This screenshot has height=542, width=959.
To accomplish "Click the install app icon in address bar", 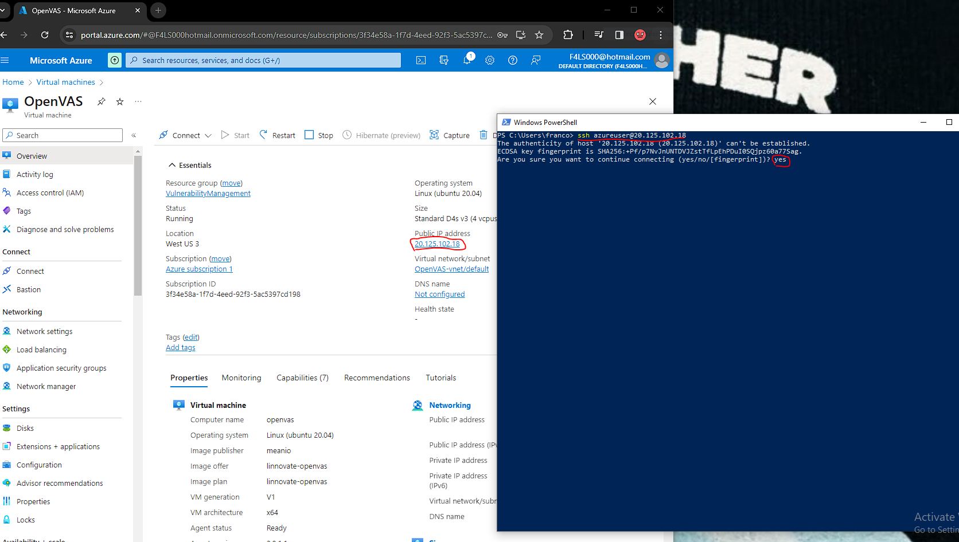I will pos(521,35).
